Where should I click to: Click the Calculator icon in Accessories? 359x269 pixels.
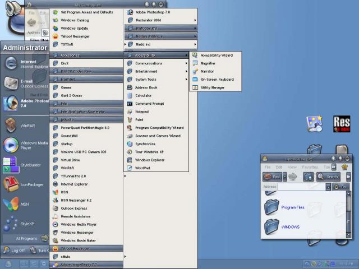tap(130, 96)
